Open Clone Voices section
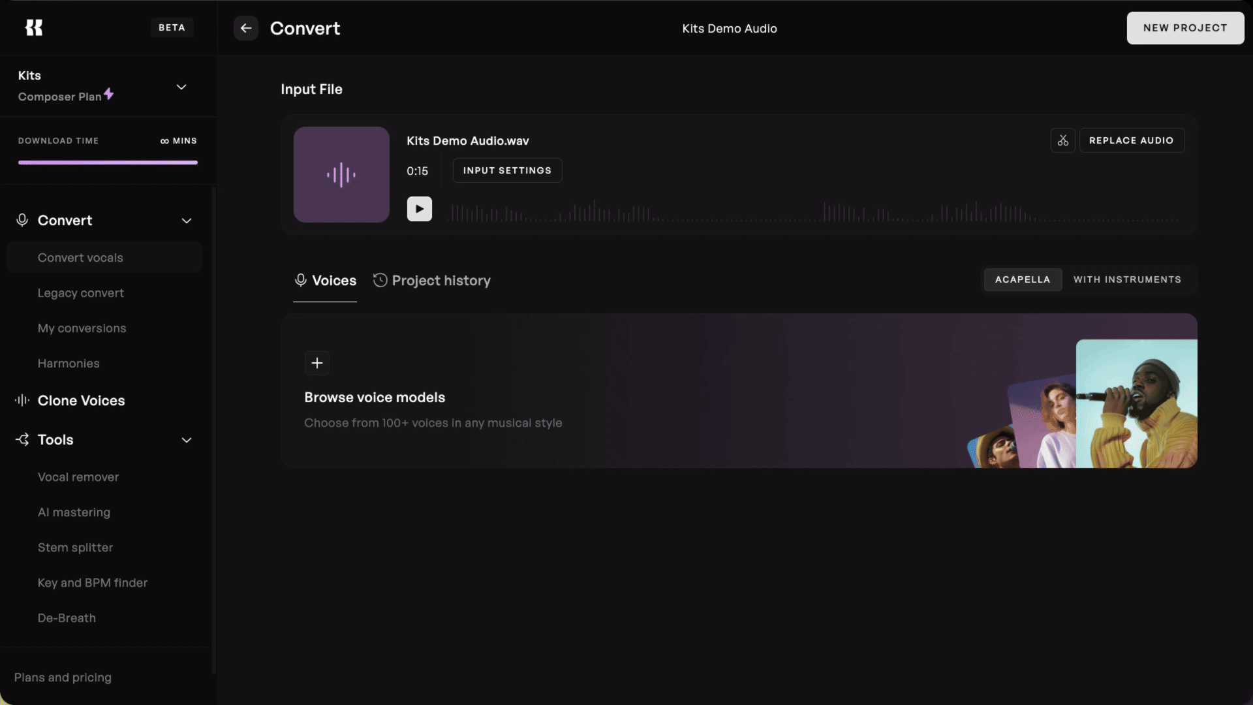 pos(81,401)
